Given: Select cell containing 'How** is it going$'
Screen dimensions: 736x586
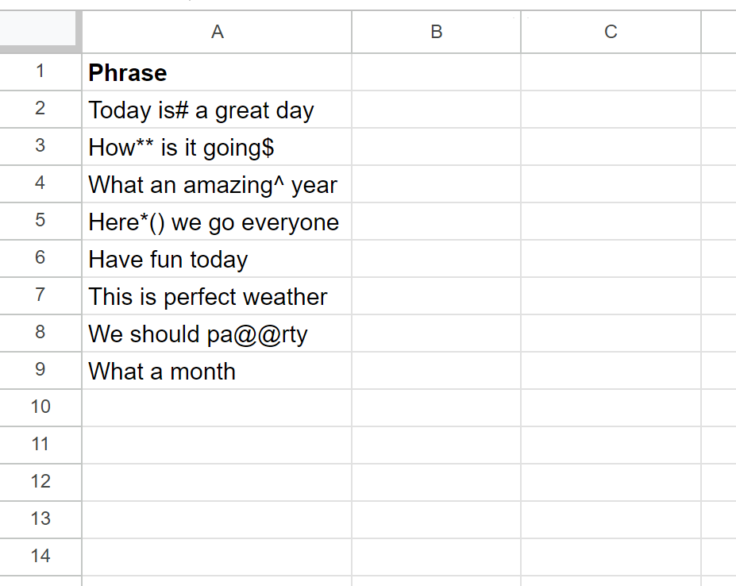Looking at the screenshot, I should pyautogui.click(x=217, y=146).
